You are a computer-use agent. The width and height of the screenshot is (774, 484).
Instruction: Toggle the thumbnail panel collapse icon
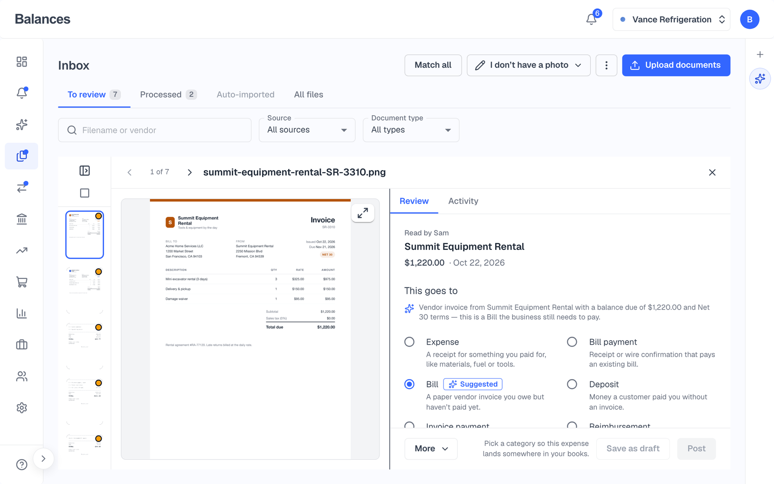pos(84,171)
